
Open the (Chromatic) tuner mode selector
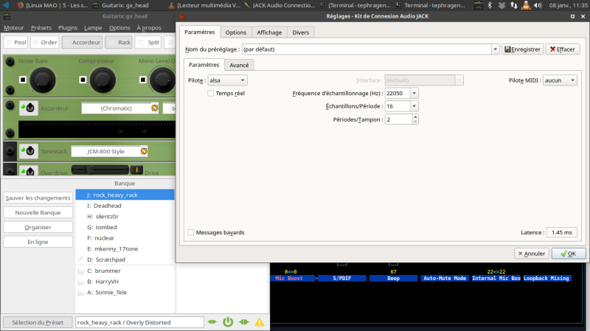pyautogui.click(x=117, y=108)
